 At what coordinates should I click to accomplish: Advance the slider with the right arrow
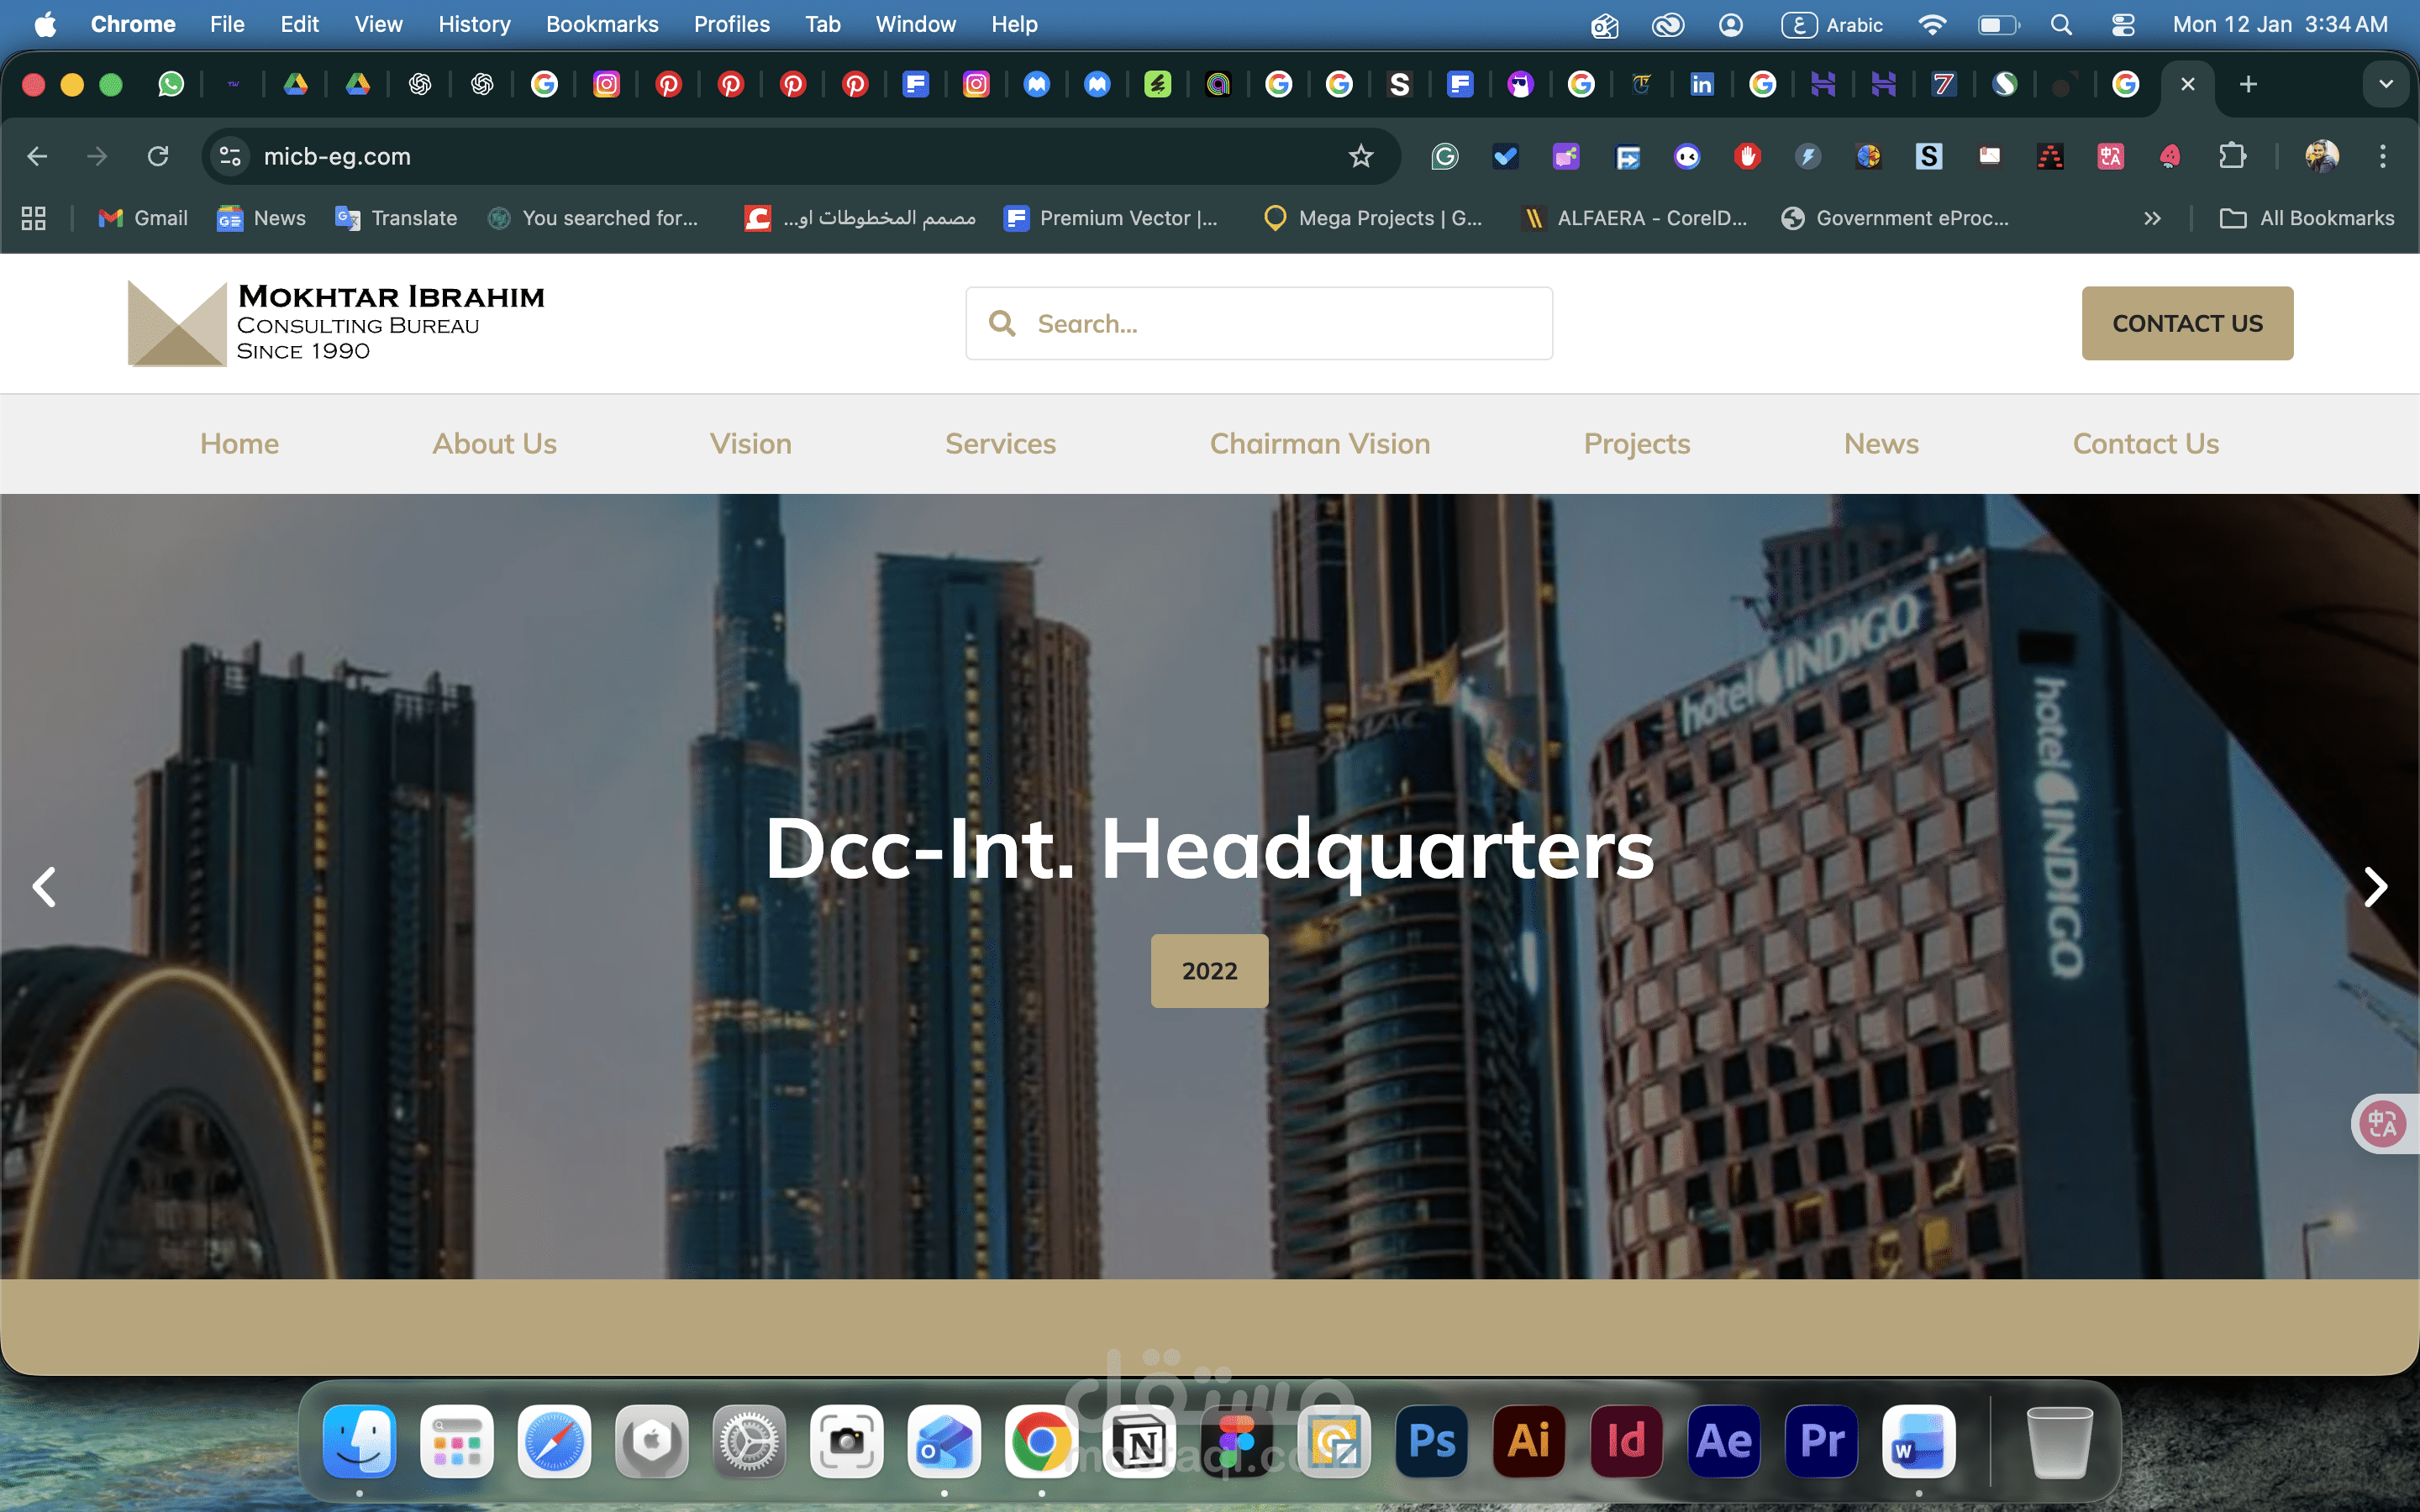[x=2375, y=887]
